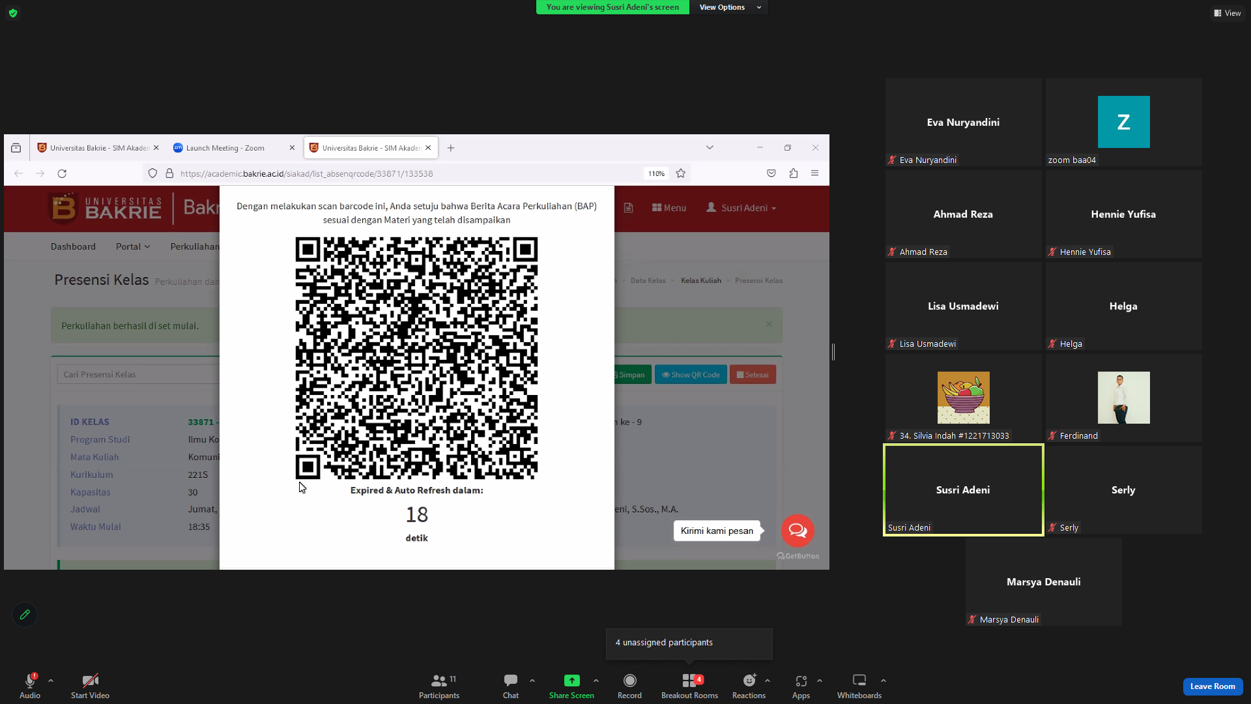
Task: Click the browser address bar URL
Action: (x=306, y=173)
